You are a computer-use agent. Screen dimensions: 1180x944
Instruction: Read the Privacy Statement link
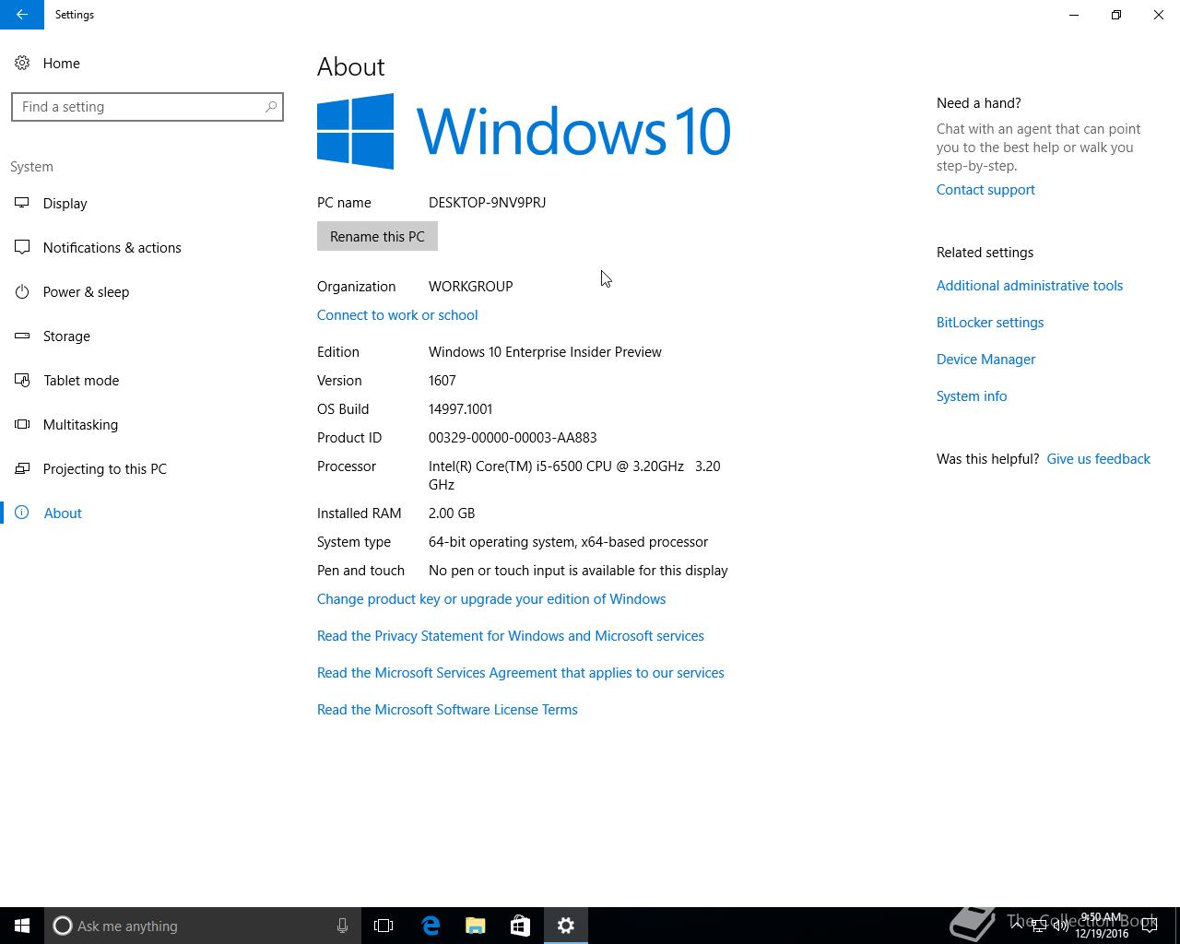click(511, 636)
